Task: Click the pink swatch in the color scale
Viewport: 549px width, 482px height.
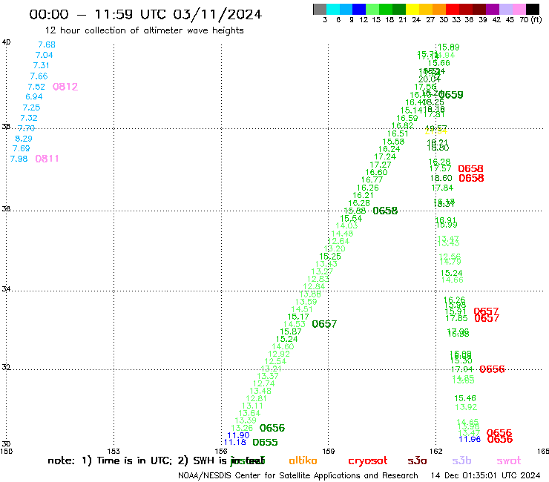Action: [x=519, y=9]
